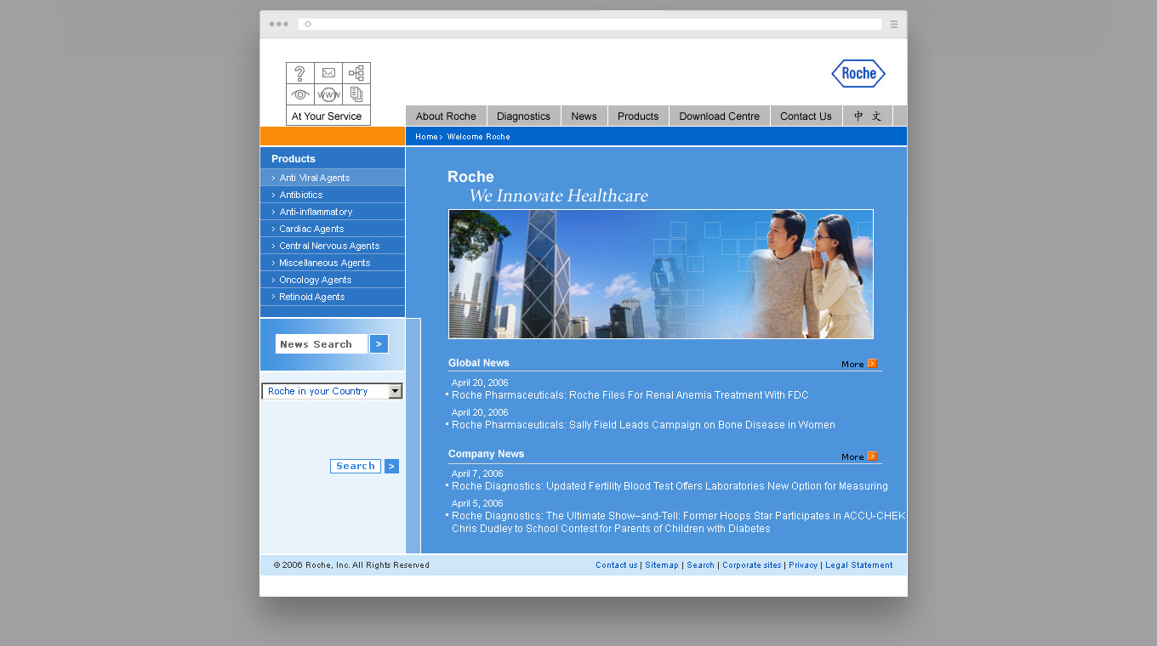Click the arrow button beside News Search
This screenshot has height=646, width=1157.
pos(379,344)
